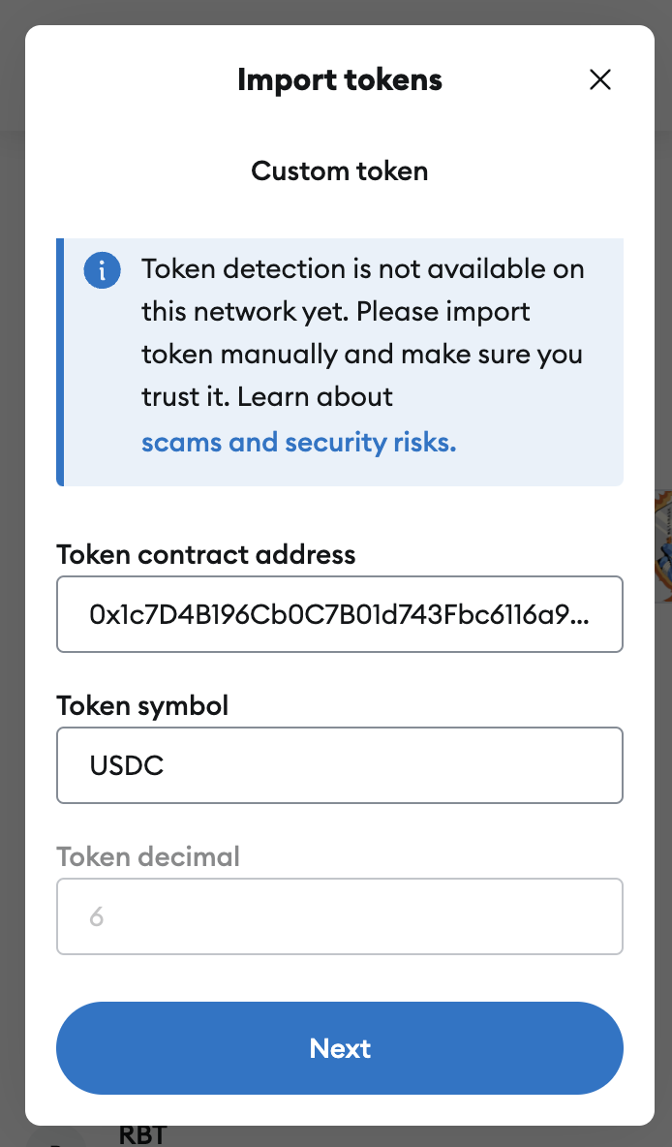Click the USDC text in the symbol box
This screenshot has width=672, height=1147.
[x=127, y=765]
